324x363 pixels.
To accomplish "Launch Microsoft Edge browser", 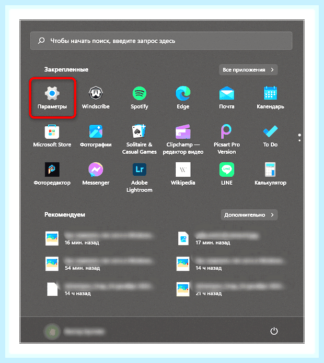I will point(183,98).
